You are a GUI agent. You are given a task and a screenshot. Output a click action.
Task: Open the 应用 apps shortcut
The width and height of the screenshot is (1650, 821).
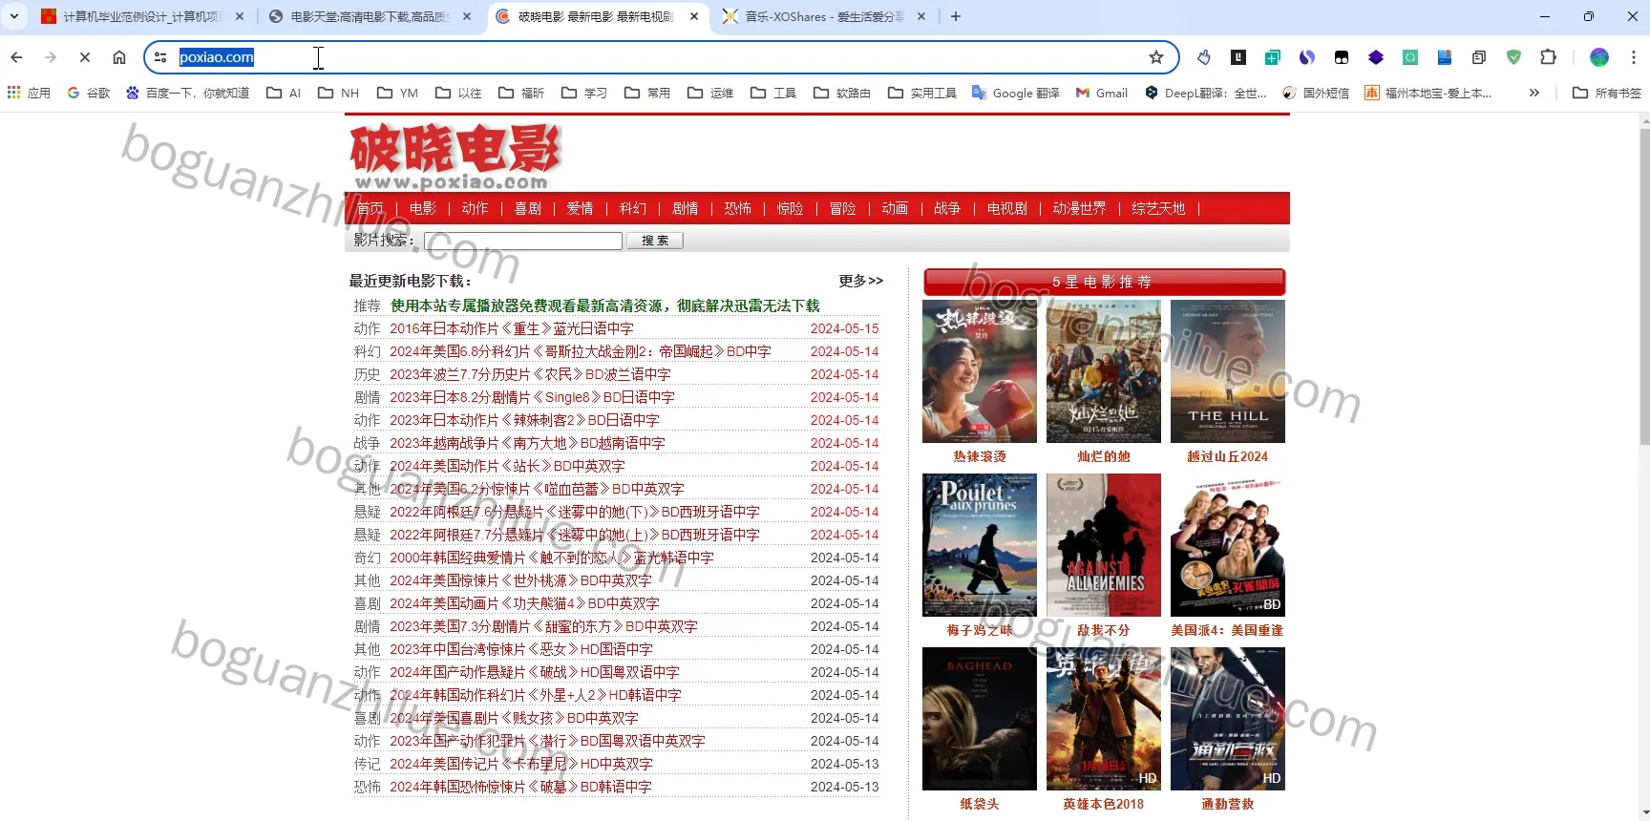[x=29, y=93]
